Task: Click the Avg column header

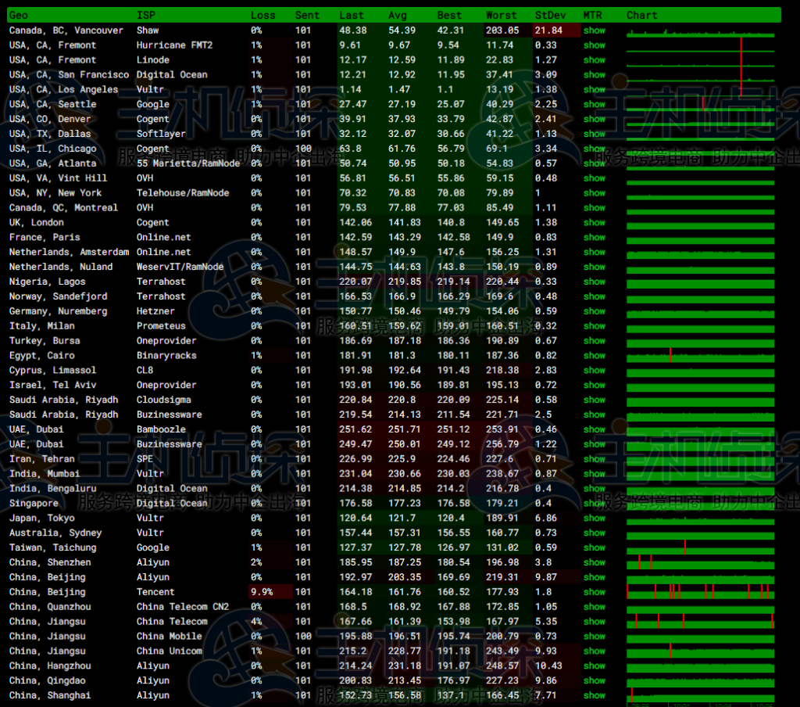Action: pyautogui.click(x=397, y=16)
